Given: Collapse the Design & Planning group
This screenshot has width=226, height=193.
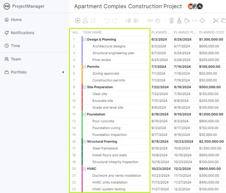Looking at the screenshot, I should pos(85,39).
